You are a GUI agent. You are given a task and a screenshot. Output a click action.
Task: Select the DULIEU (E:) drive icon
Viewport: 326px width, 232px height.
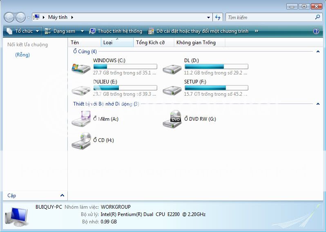click(x=81, y=89)
